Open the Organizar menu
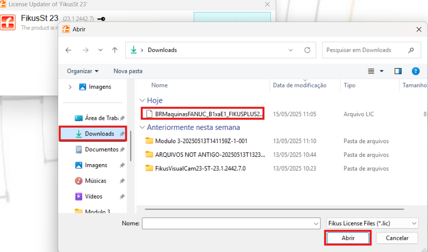Viewport: 428px width, 252px height. coord(83,71)
